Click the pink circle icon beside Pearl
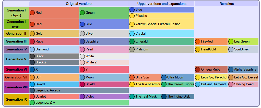This screenshot has height=108, width=261. (x=82, y=49)
